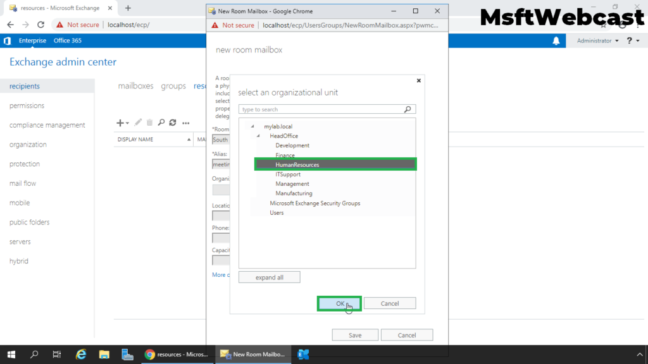Select the Development organizational unit

pyautogui.click(x=292, y=145)
